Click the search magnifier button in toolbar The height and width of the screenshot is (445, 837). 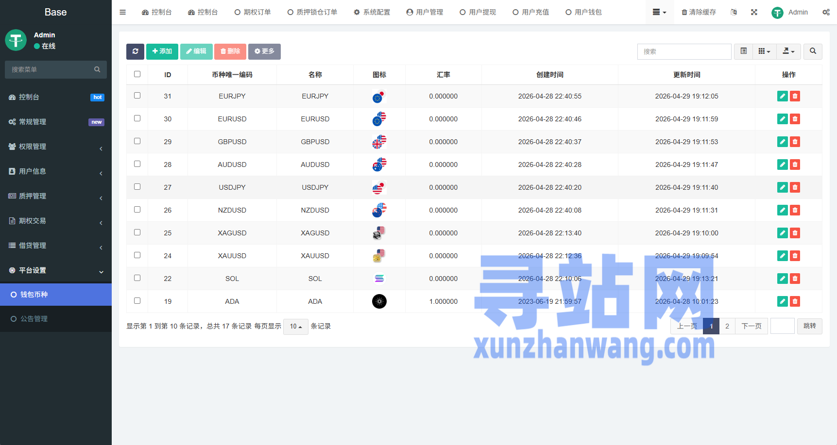[813, 51]
